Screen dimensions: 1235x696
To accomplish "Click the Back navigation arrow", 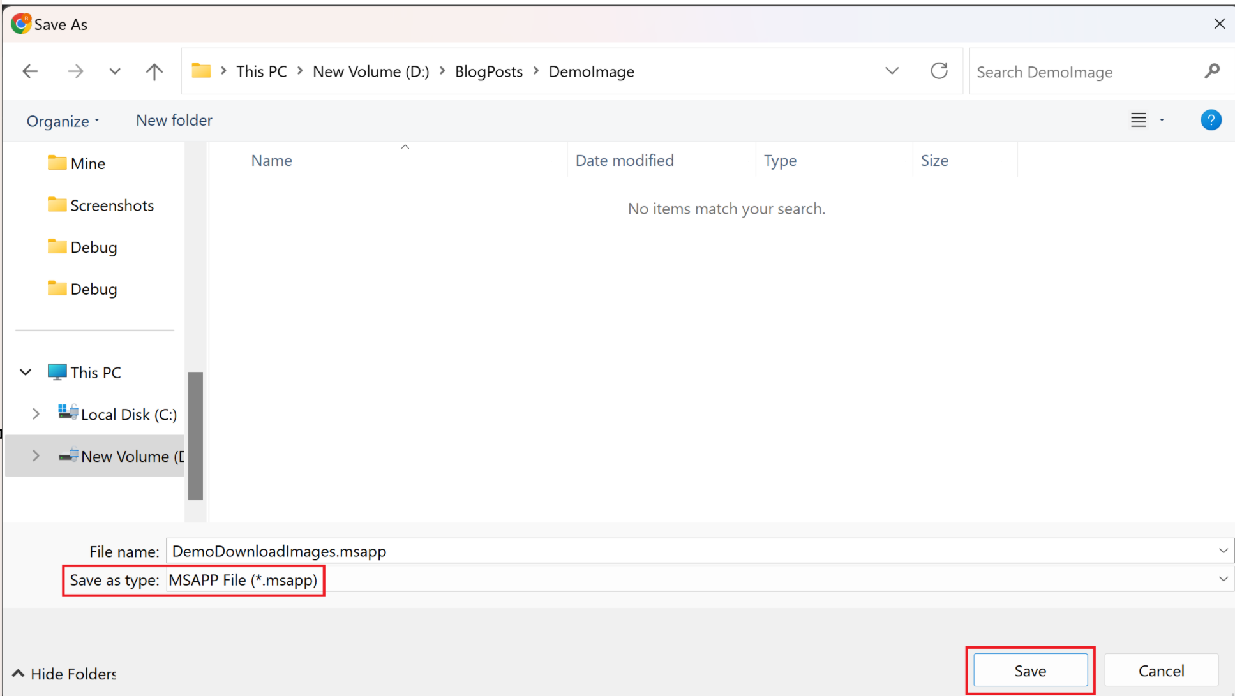I will click(30, 71).
